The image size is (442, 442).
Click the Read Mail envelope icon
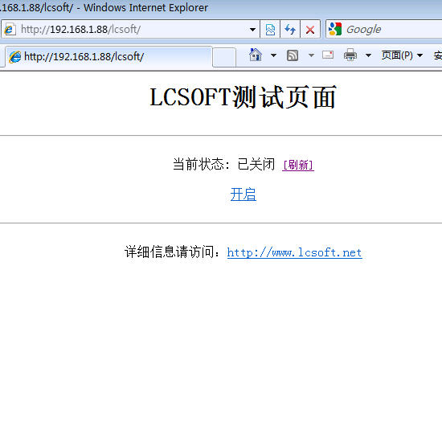[x=328, y=55]
